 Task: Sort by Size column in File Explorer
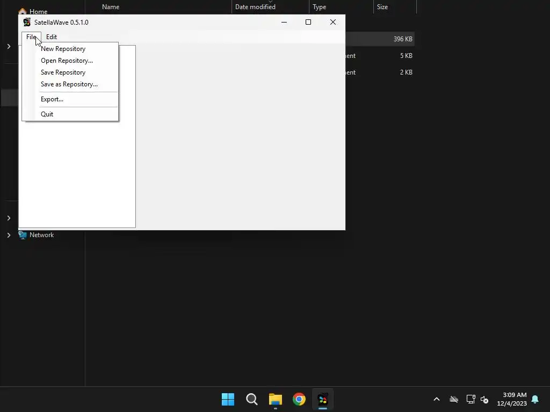coord(382,6)
